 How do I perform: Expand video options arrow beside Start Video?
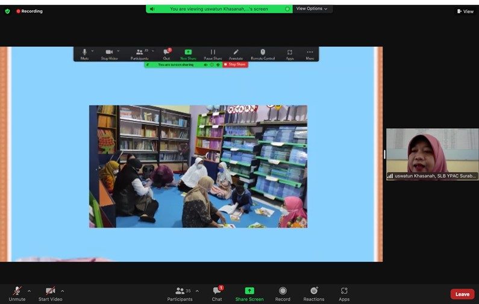63,291
